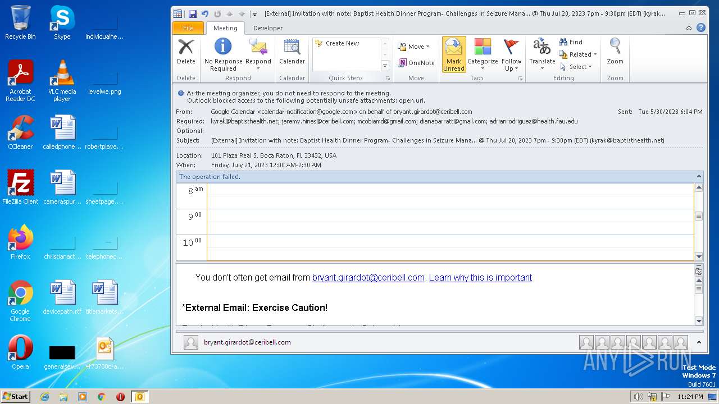Launch Firefox from the desktop
719x404 pixels.
click(20, 242)
